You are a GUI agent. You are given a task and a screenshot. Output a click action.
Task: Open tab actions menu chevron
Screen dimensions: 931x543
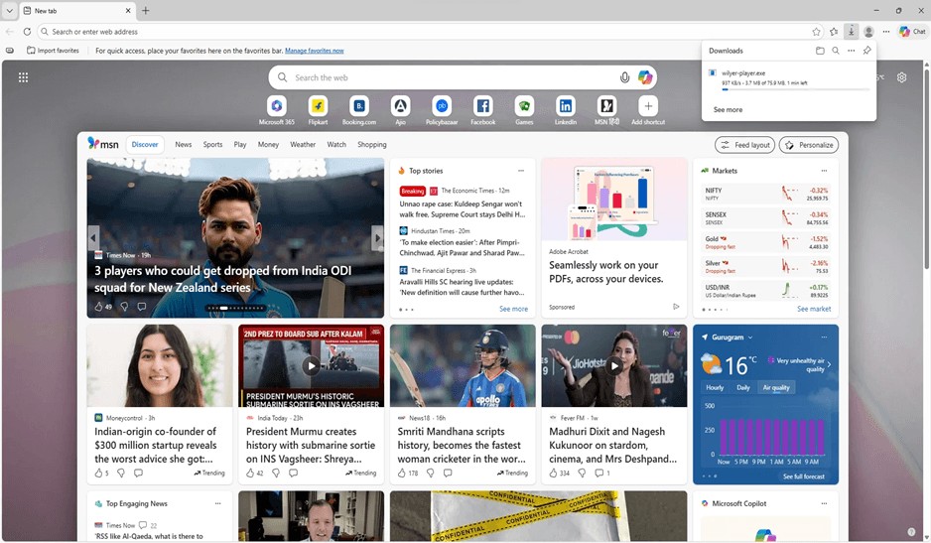tap(10, 11)
